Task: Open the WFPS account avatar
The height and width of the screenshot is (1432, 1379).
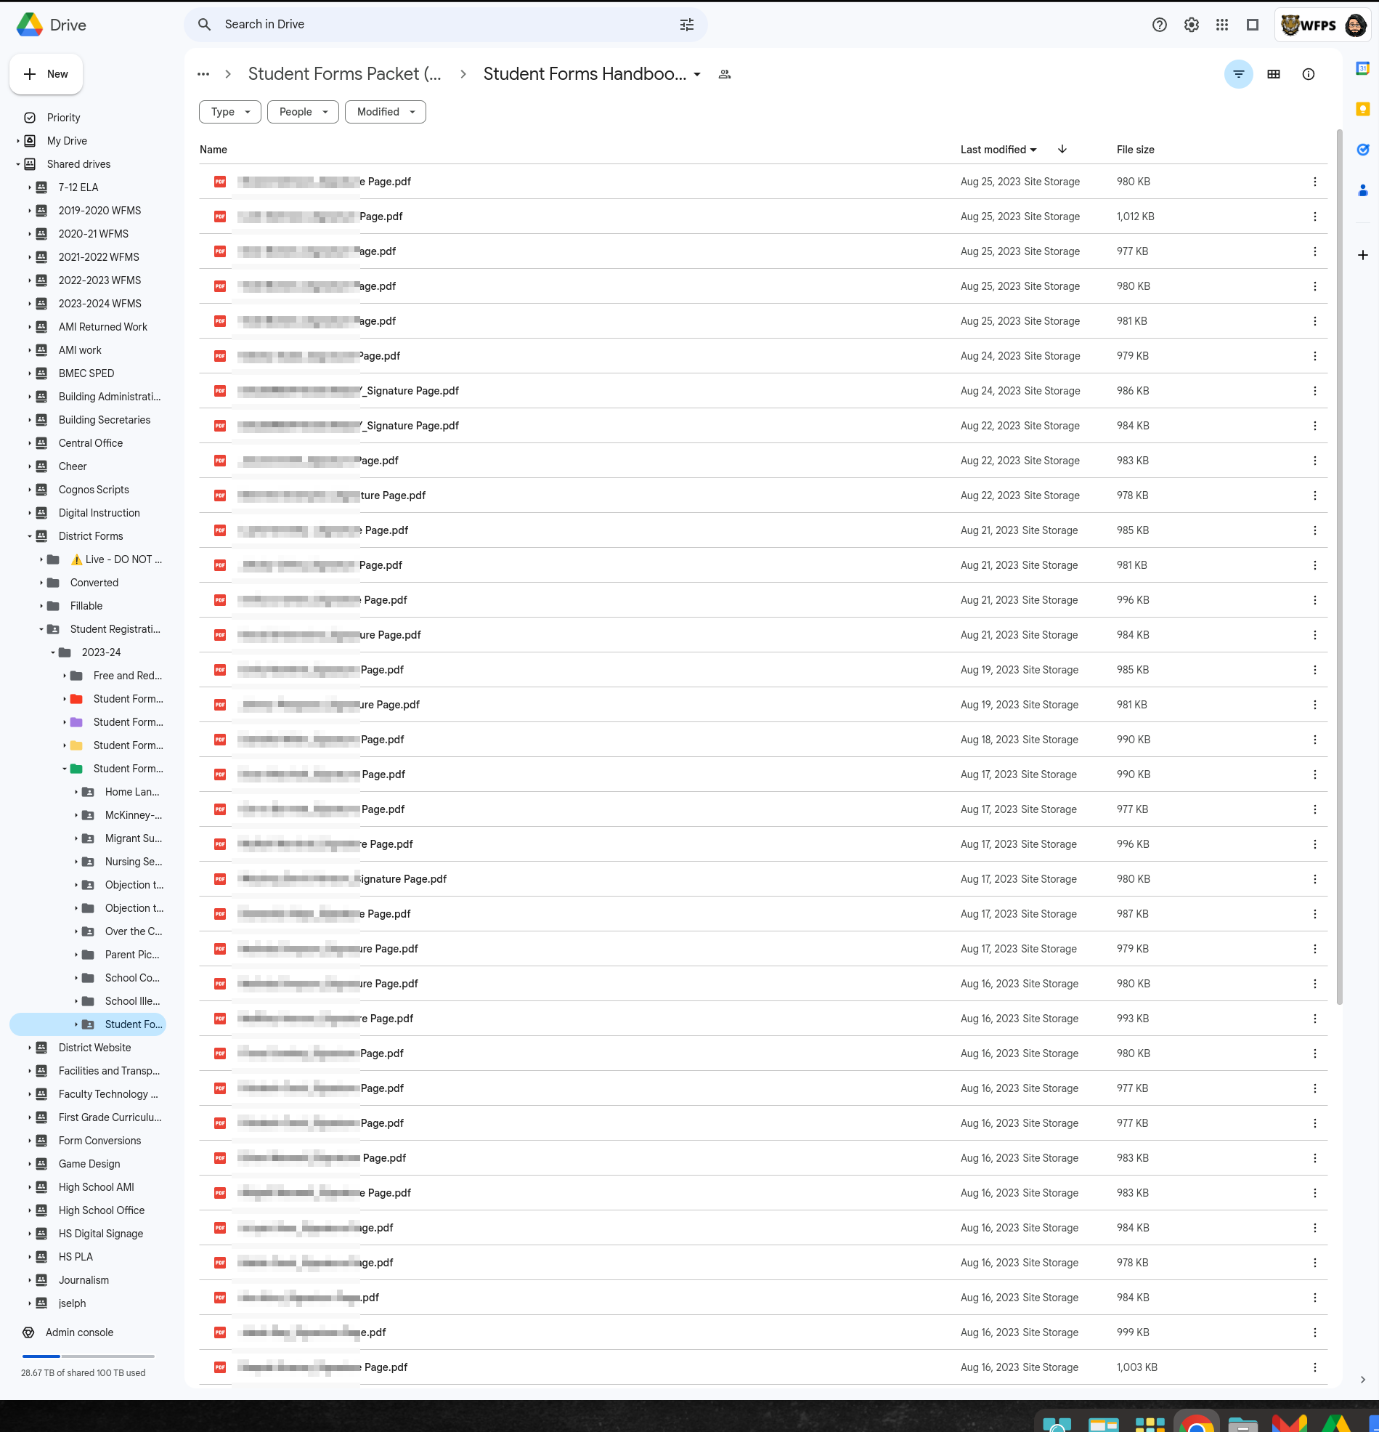Action: coord(1355,25)
